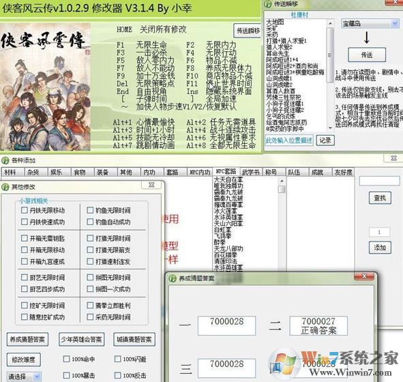Switch to the 杂货 tab
The width and height of the screenshot is (403, 382).
pyautogui.click(x=35, y=172)
